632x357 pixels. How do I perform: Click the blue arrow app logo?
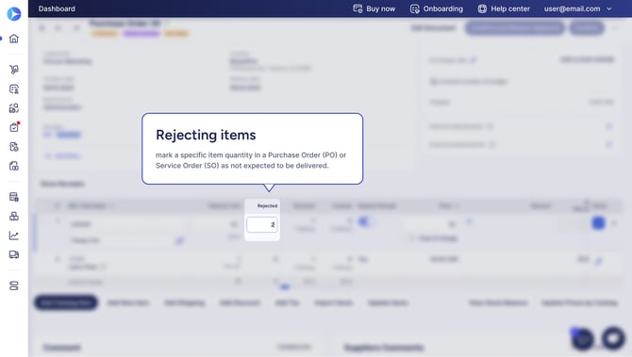point(14,14)
